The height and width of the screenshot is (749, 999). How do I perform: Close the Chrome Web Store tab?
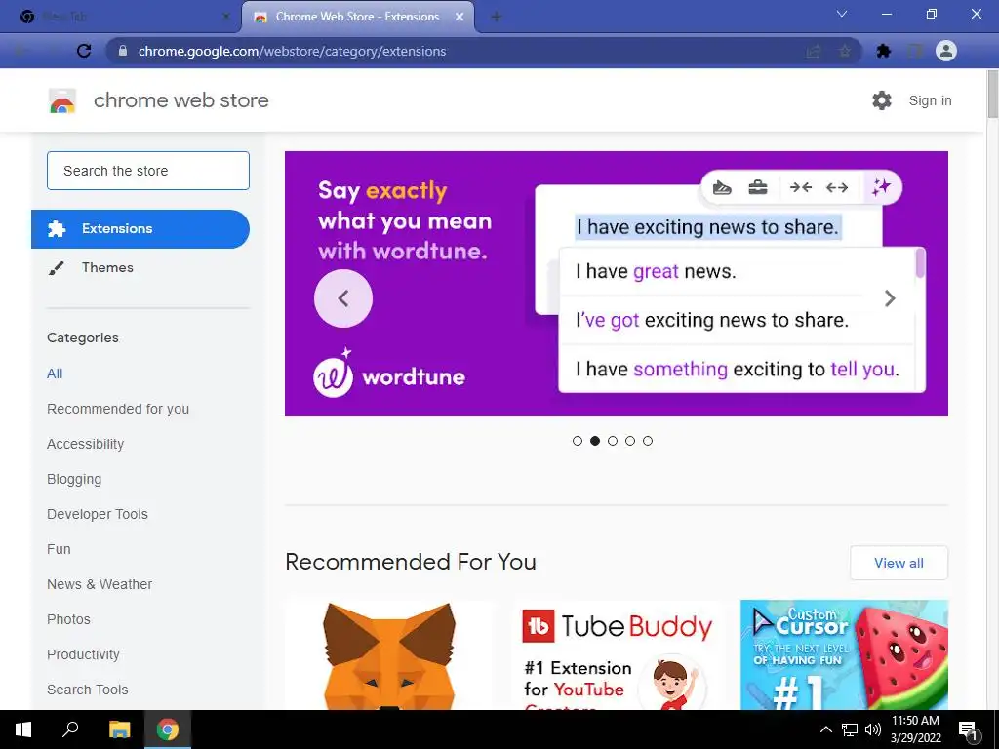point(460,18)
